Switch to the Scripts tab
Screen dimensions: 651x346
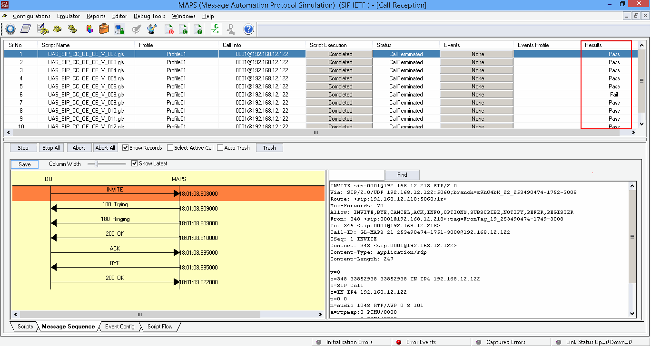click(25, 327)
